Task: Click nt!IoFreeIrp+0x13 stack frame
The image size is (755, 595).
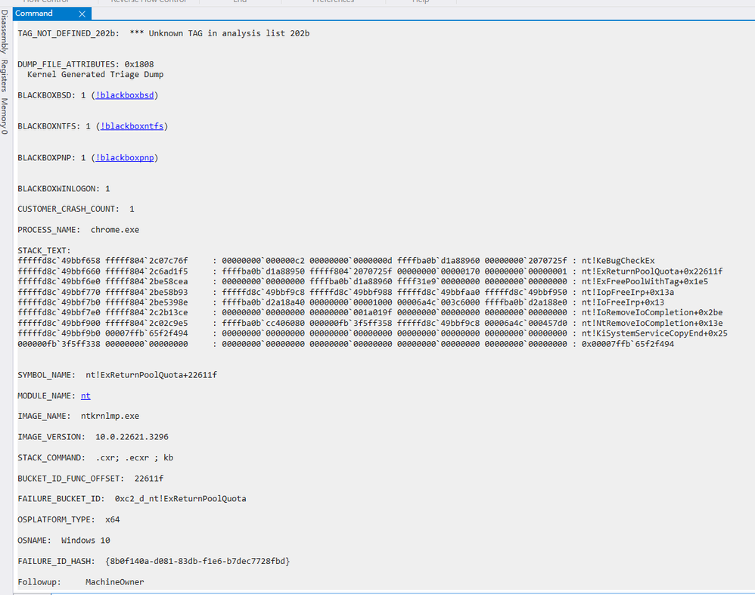Action: 623,302
